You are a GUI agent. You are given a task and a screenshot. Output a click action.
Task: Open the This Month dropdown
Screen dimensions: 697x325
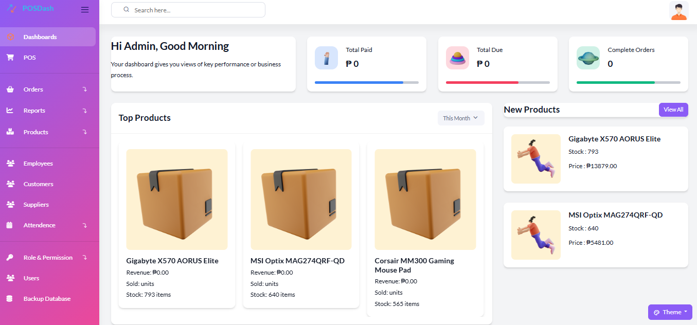460,118
